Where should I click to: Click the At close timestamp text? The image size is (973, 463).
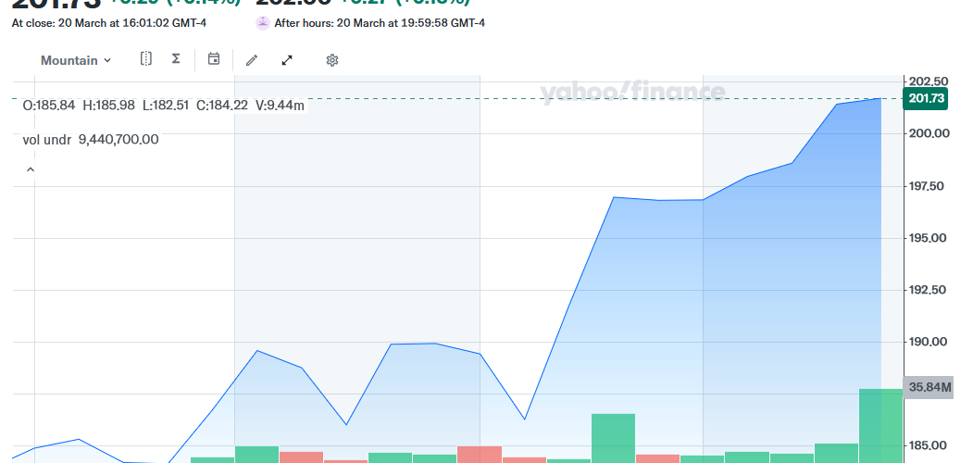108,22
